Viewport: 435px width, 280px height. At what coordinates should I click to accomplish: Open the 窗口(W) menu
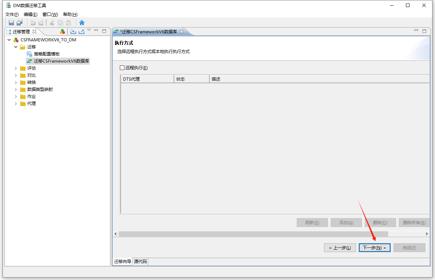(50, 14)
